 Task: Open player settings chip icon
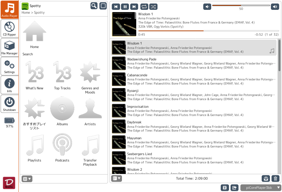(x=225, y=188)
